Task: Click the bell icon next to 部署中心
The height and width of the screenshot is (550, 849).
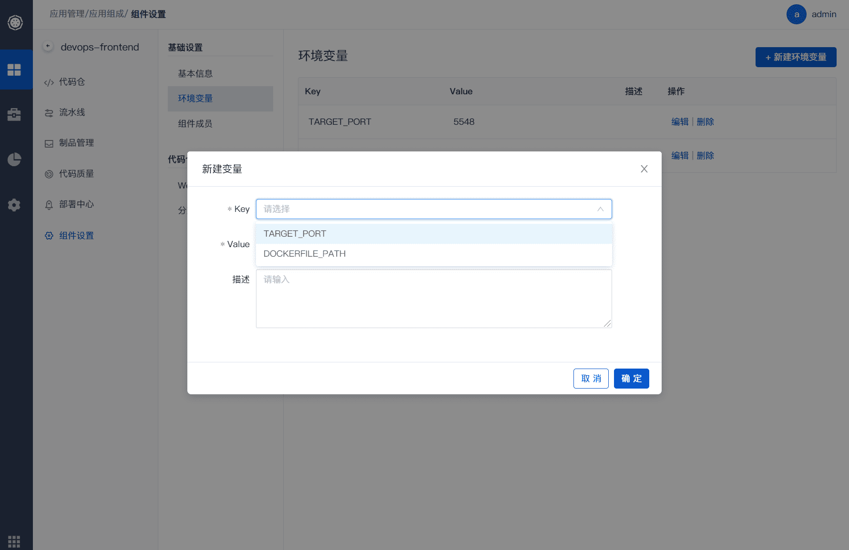Action: coord(49,205)
